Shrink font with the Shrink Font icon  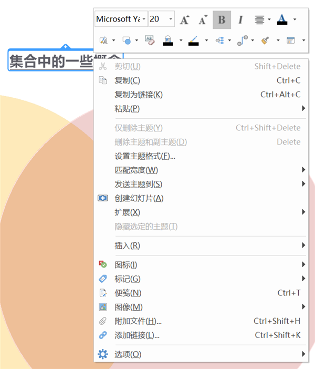(203, 20)
